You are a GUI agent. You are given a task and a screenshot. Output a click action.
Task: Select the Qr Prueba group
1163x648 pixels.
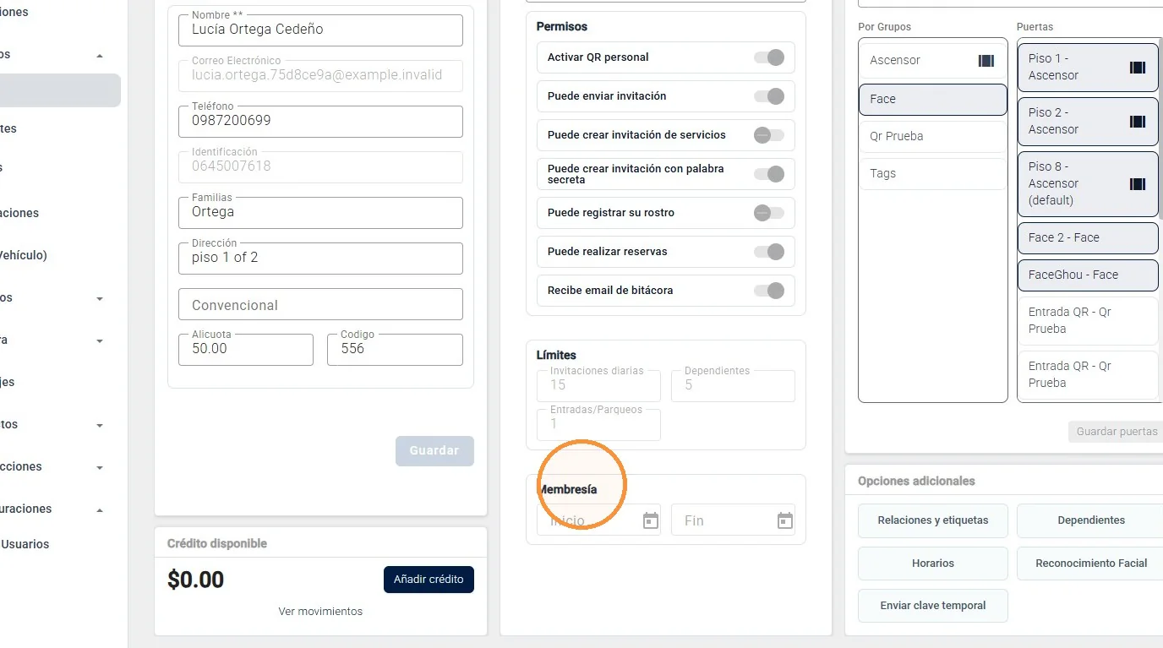pyautogui.click(x=933, y=136)
